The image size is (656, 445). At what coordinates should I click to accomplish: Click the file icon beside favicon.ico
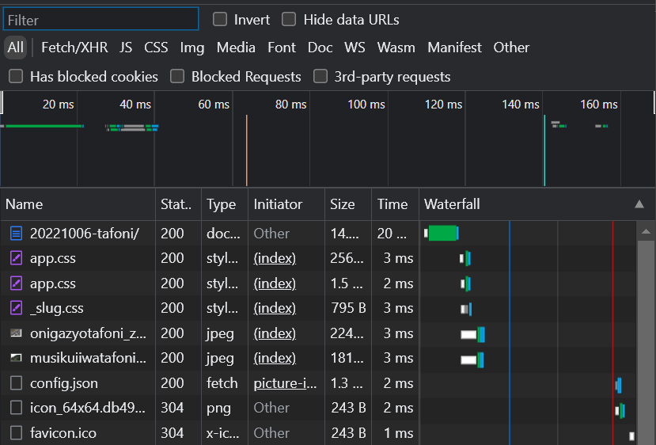(x=16, y=433)
